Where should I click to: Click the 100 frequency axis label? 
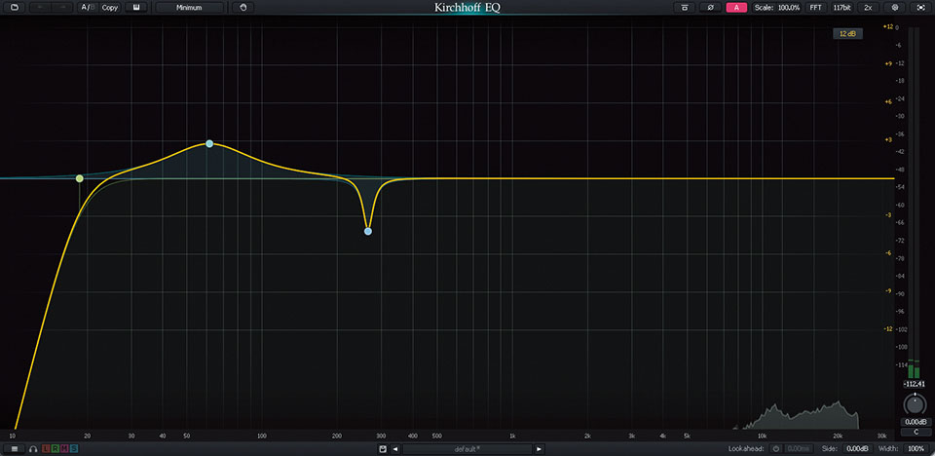pyautogui.click(x=261, y=436)
